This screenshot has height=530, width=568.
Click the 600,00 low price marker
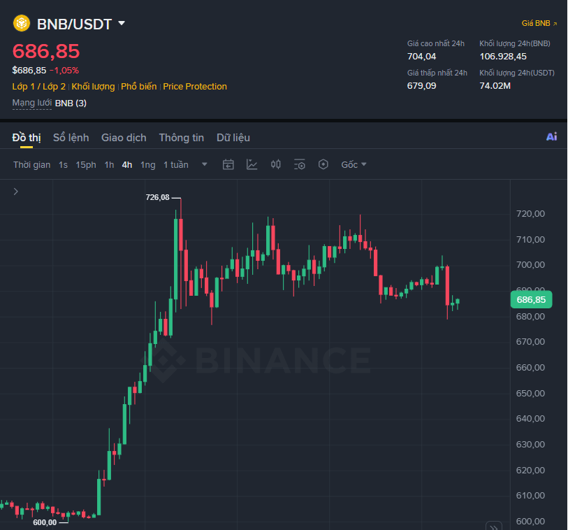(45, 522)
